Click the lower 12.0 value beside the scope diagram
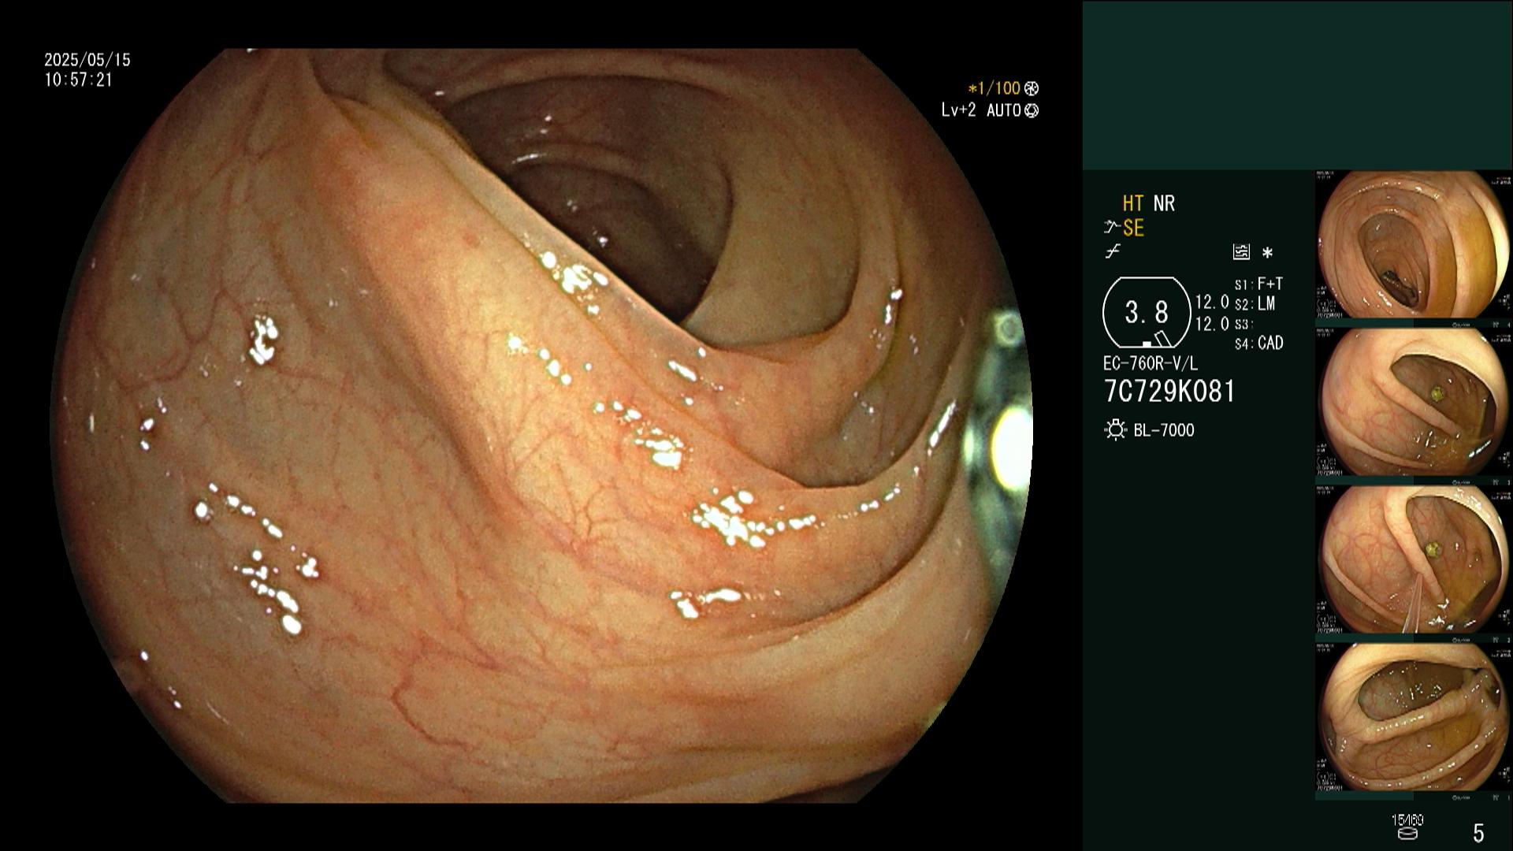Image resolution: width=1513 pixels, height=851 pixels. (x=1212, y=324)
